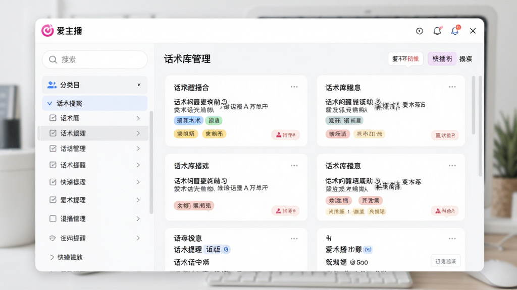
Task: Click text link right of 快播另 button
Action: 466,59
